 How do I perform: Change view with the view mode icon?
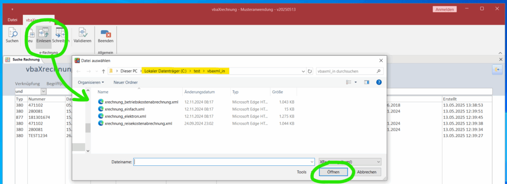[349, 82]
